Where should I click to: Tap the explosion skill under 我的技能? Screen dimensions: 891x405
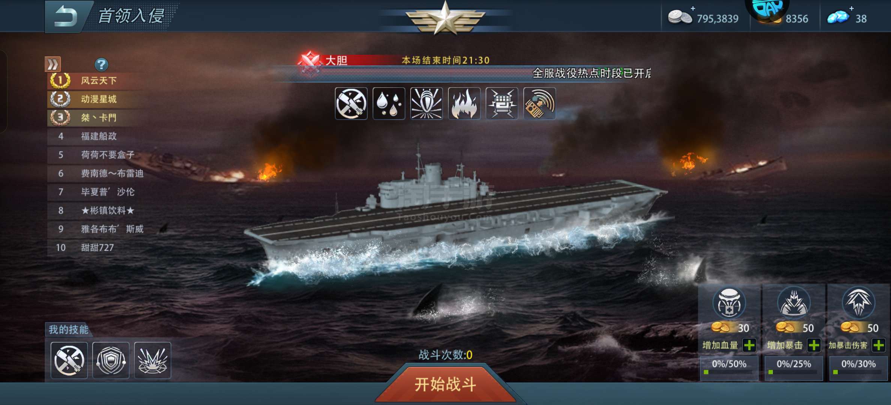153,360
